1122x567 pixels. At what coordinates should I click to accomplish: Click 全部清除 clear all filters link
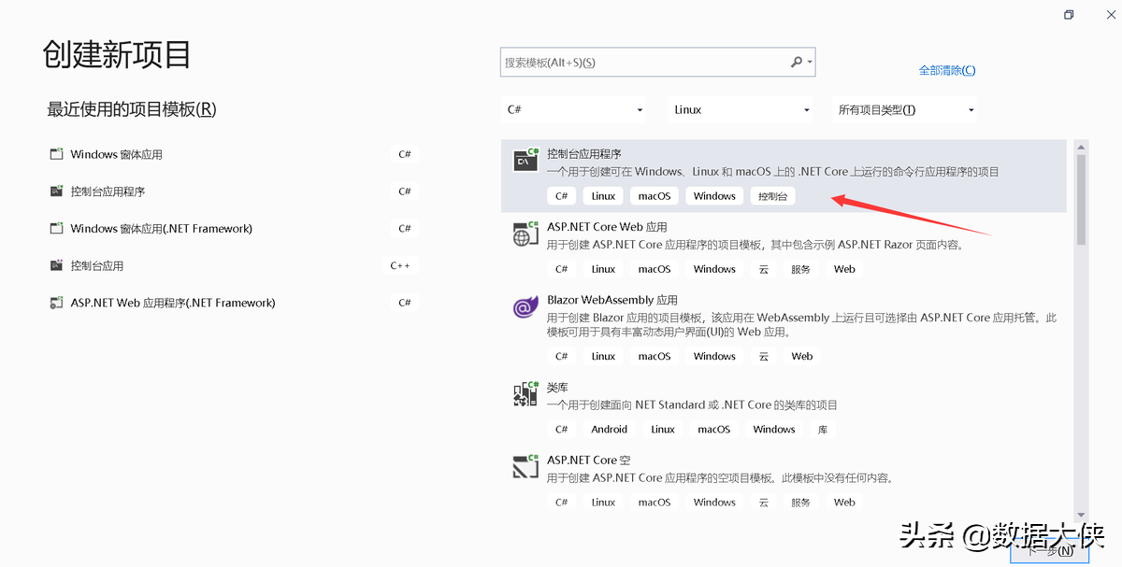(947, 70)
